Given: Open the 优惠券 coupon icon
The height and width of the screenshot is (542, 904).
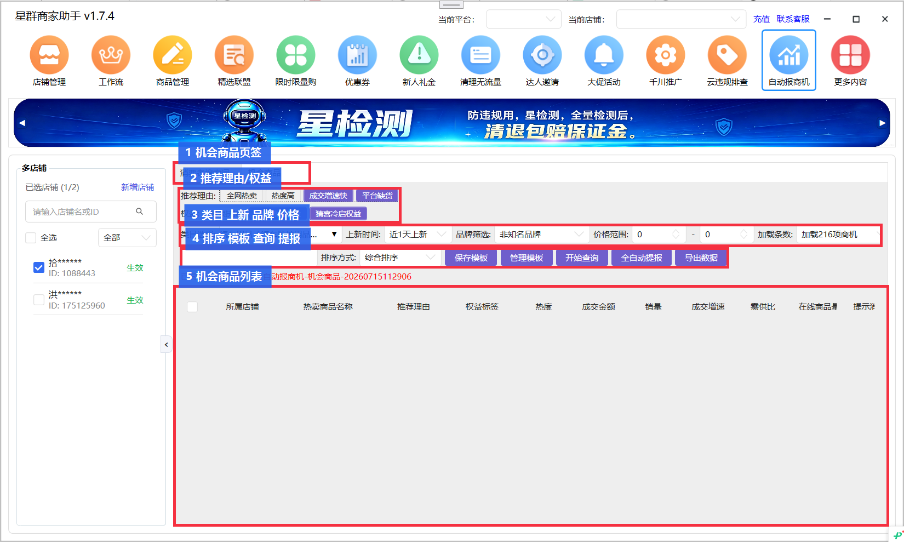Looking at the screenshot, I should (357, 55).
